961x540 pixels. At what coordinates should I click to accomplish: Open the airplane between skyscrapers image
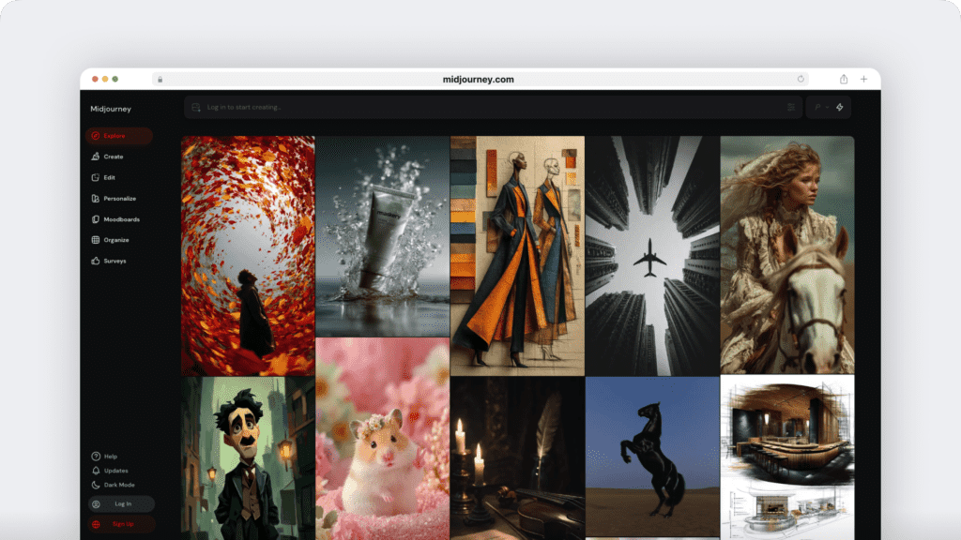point(651,255)
